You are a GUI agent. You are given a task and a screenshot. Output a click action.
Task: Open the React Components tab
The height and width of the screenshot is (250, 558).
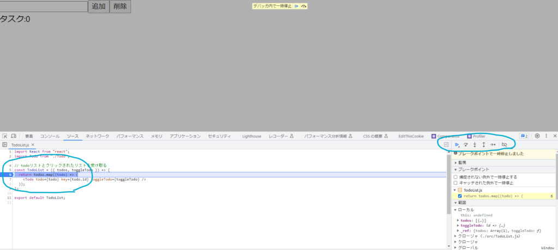(445, 136)
